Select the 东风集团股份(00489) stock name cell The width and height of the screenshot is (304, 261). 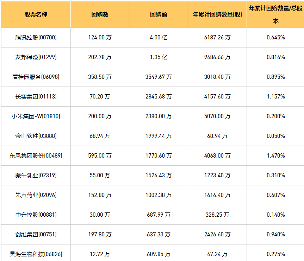coord(36,156)
